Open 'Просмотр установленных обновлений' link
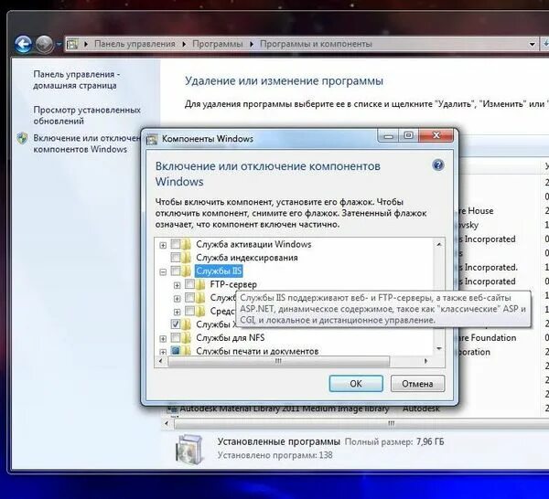Image resolution: width=549 pixels, height=499 pixels. 87,115
